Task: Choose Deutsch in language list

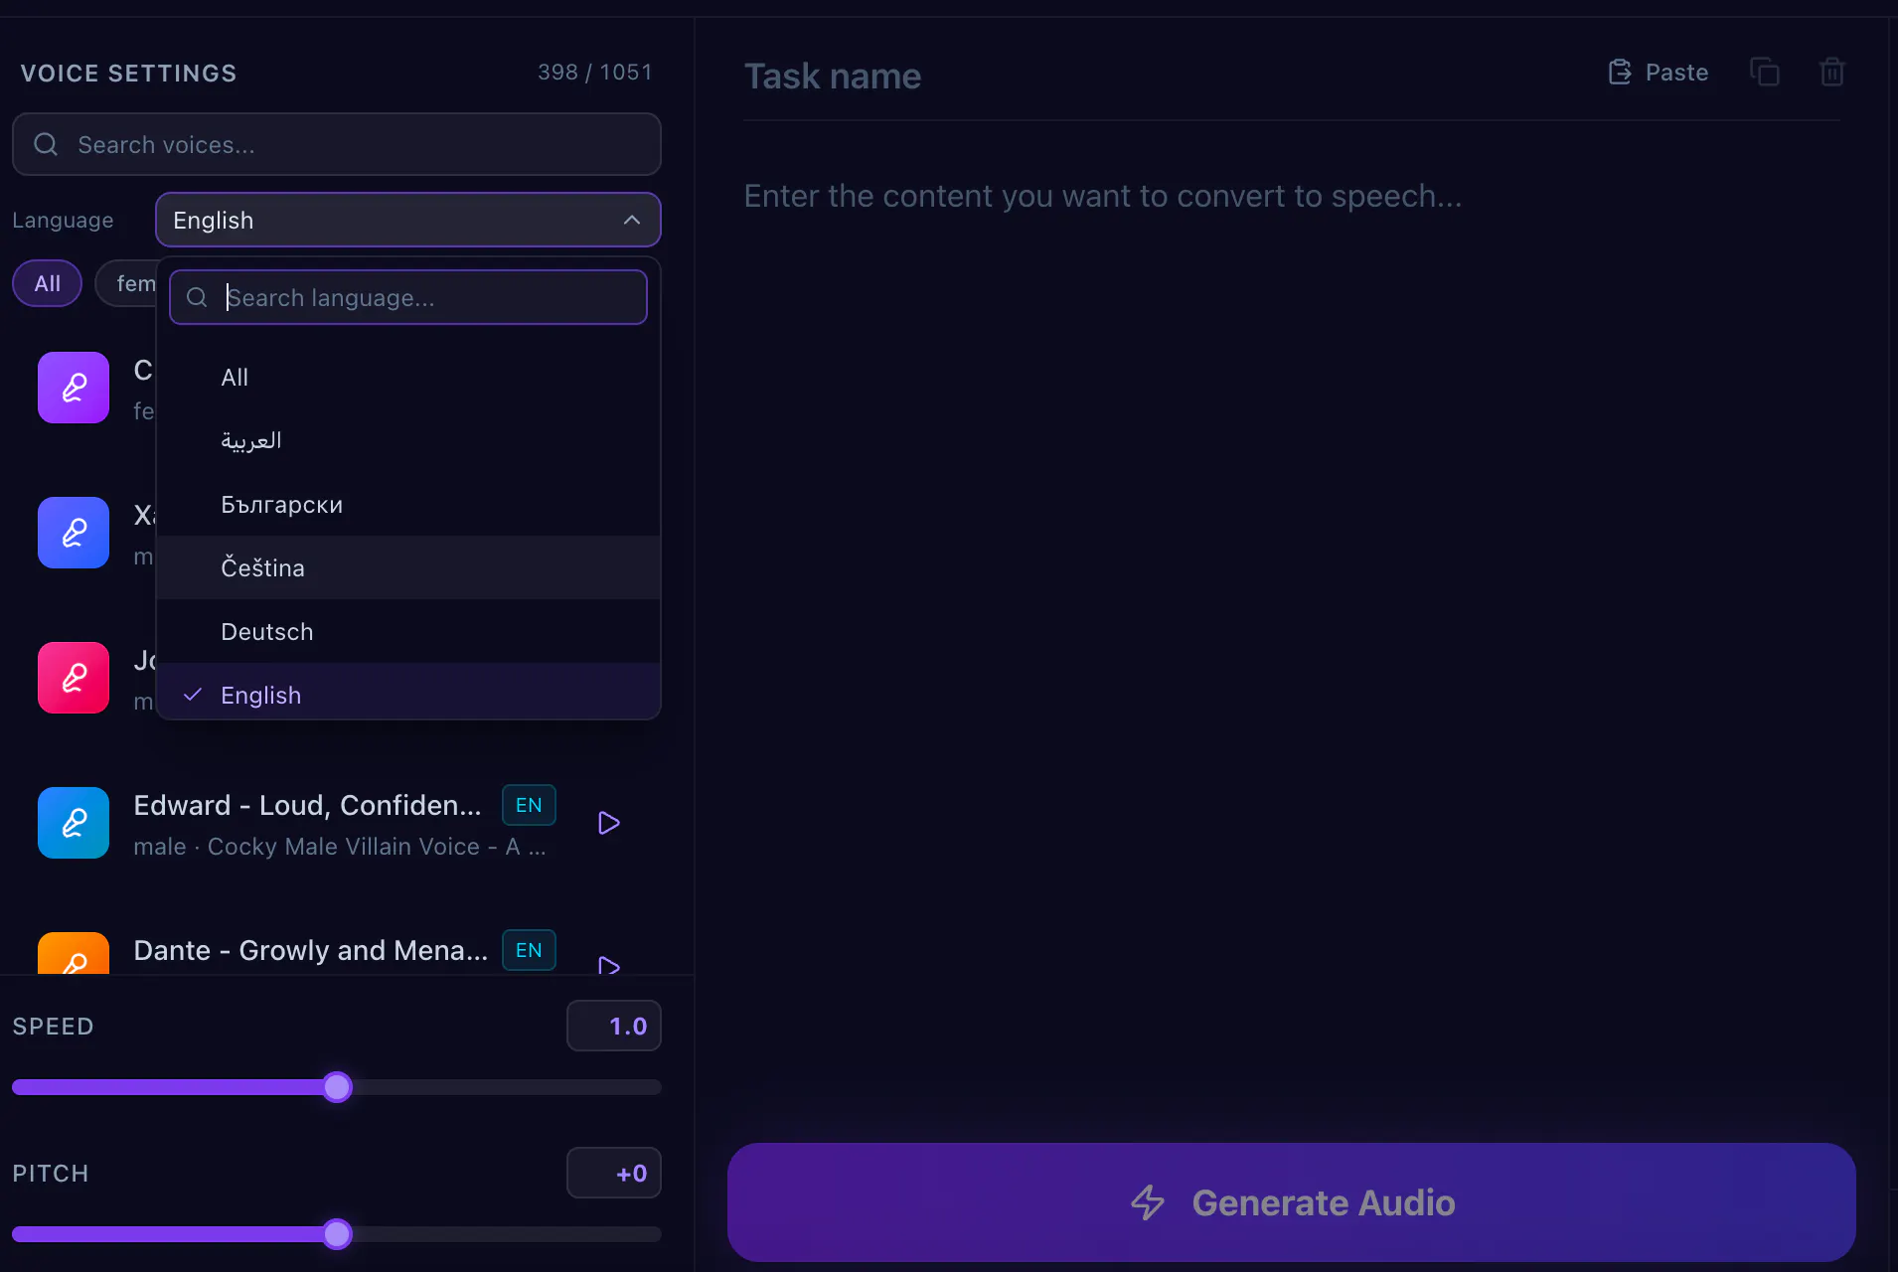Action: (x=408, y=632)
